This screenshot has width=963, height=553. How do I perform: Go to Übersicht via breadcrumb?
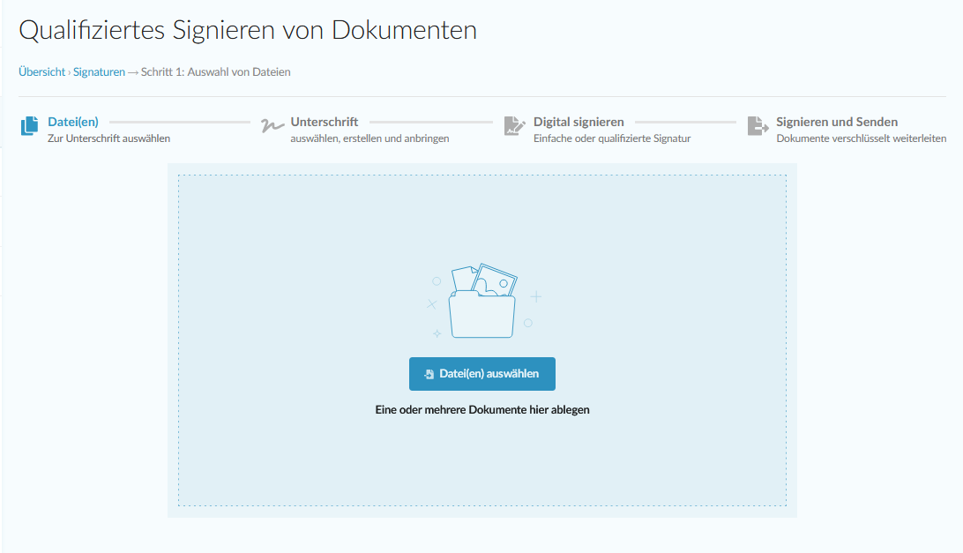41,72
